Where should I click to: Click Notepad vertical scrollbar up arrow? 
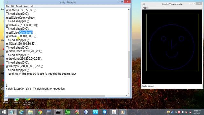[129, 9]
